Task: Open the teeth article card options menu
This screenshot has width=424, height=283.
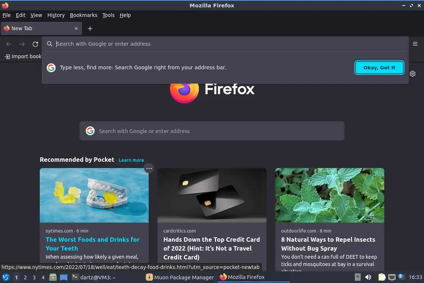Action: click(x=149, y=168)
